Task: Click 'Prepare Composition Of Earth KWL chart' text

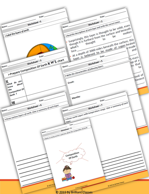Action: click(x=36, y=67)
